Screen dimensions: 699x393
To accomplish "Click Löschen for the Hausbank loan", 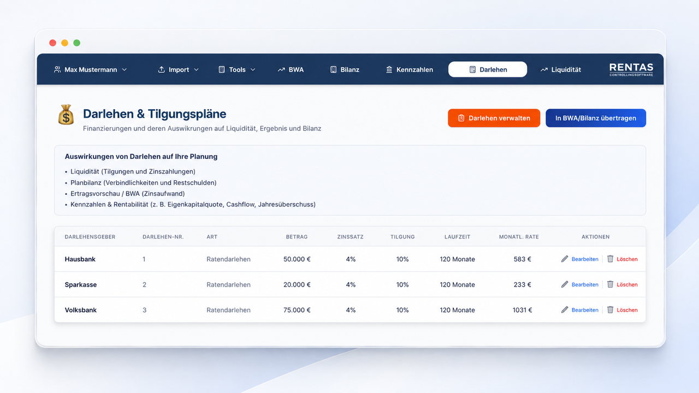I will tap(627, 259).
